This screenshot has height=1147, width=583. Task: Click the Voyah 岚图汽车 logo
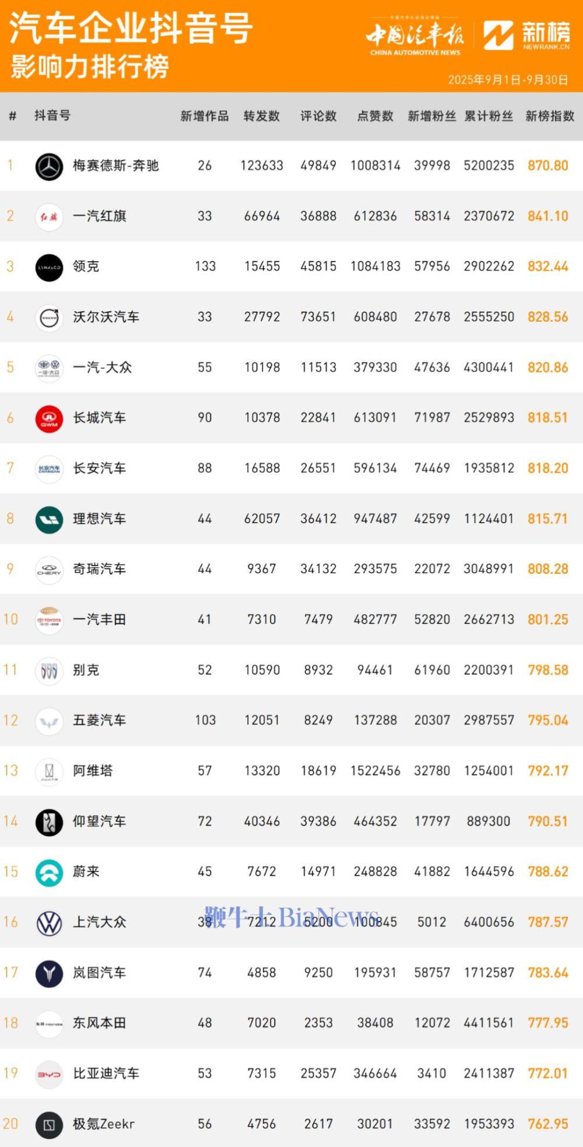tap(49, 974)
